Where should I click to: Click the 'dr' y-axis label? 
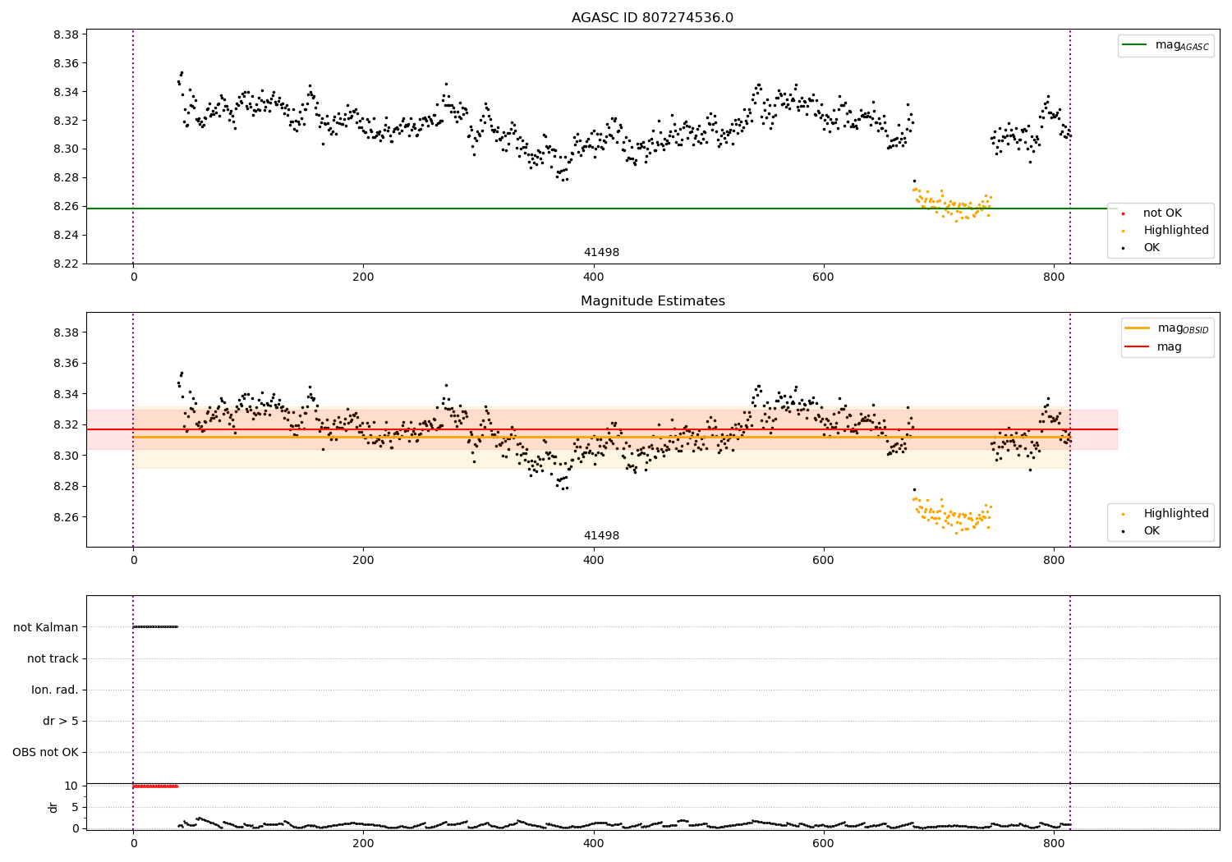(x=53, y=807)
